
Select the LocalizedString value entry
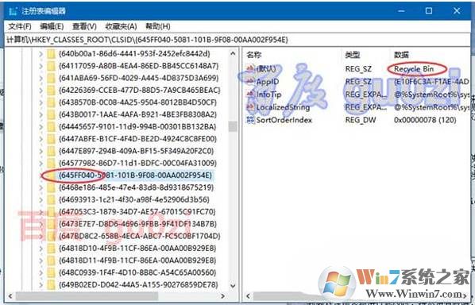point(283,107)
